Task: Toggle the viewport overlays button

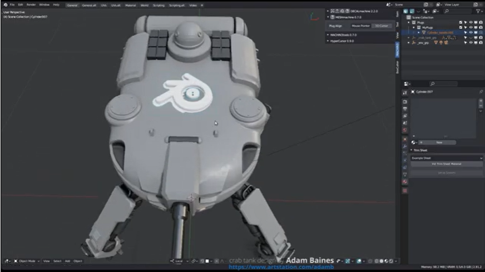Action: tap(359, 261)
